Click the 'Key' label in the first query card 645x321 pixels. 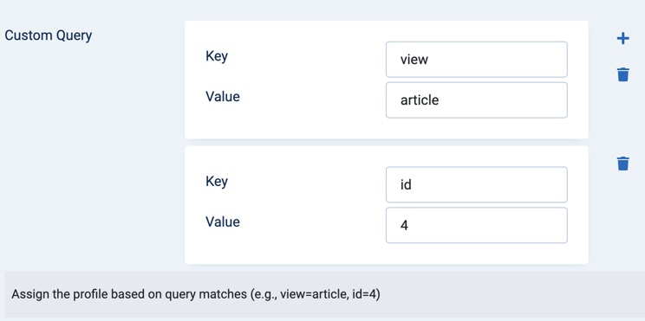pos(217,56)
